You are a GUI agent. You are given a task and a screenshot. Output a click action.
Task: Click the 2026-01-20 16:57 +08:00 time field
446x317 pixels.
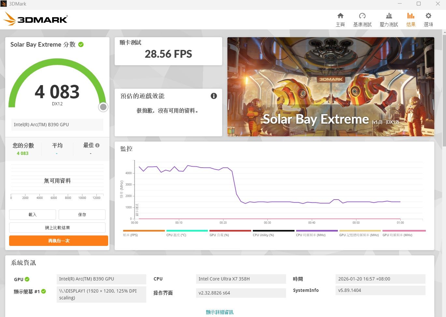380,279
